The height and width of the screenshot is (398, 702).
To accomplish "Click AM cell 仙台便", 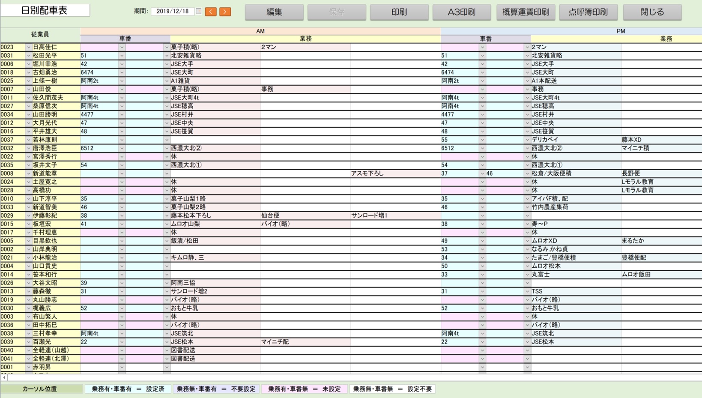I will click(x=305, y=215).
